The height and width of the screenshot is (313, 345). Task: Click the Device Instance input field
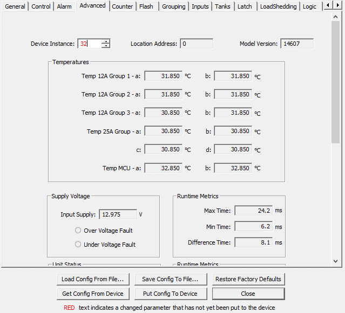click(90, 44)
